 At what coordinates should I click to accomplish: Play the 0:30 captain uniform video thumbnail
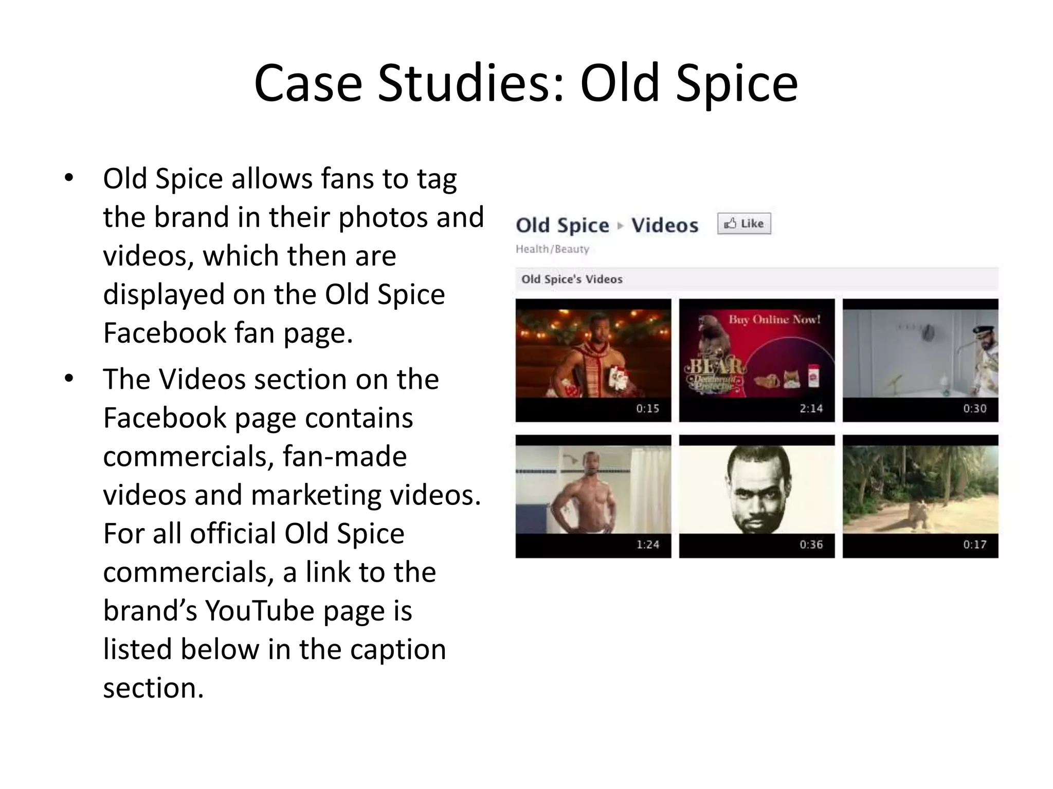920,360
